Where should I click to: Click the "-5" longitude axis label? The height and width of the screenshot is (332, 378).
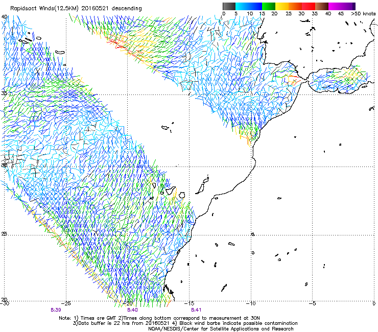313,303
